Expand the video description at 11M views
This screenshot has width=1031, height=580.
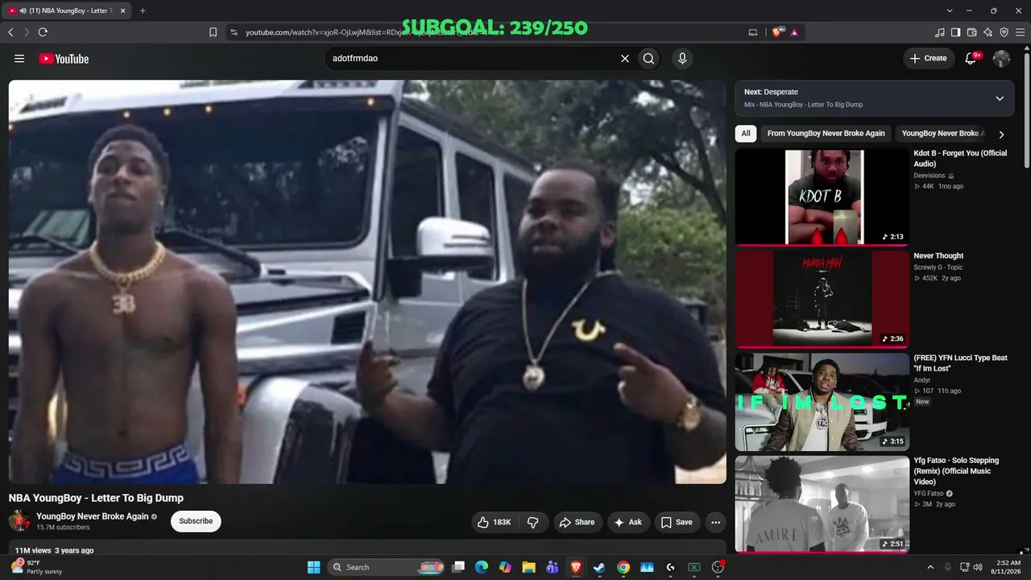point(367,550)
